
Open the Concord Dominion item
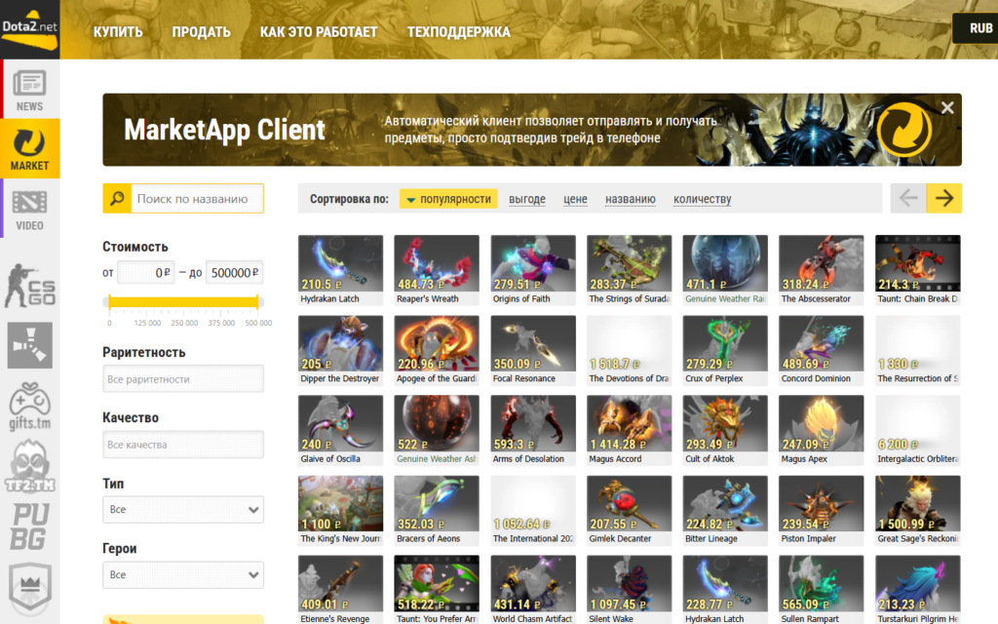822,350
